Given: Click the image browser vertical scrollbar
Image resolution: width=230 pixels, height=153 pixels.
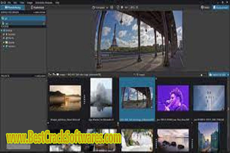Looking at the screenshot, I should (x=228, y=114).
